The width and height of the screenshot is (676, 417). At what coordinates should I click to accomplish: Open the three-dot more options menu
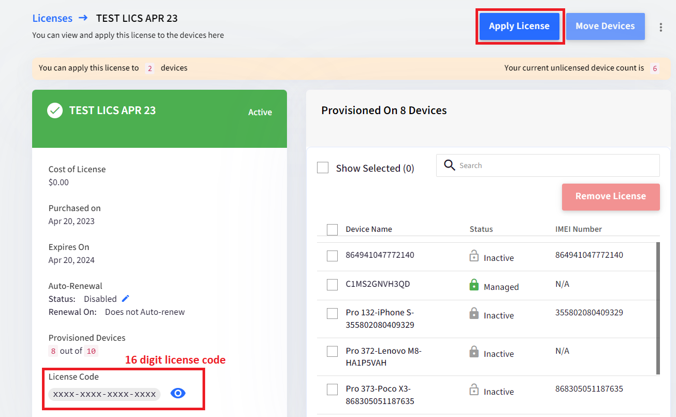660,27
